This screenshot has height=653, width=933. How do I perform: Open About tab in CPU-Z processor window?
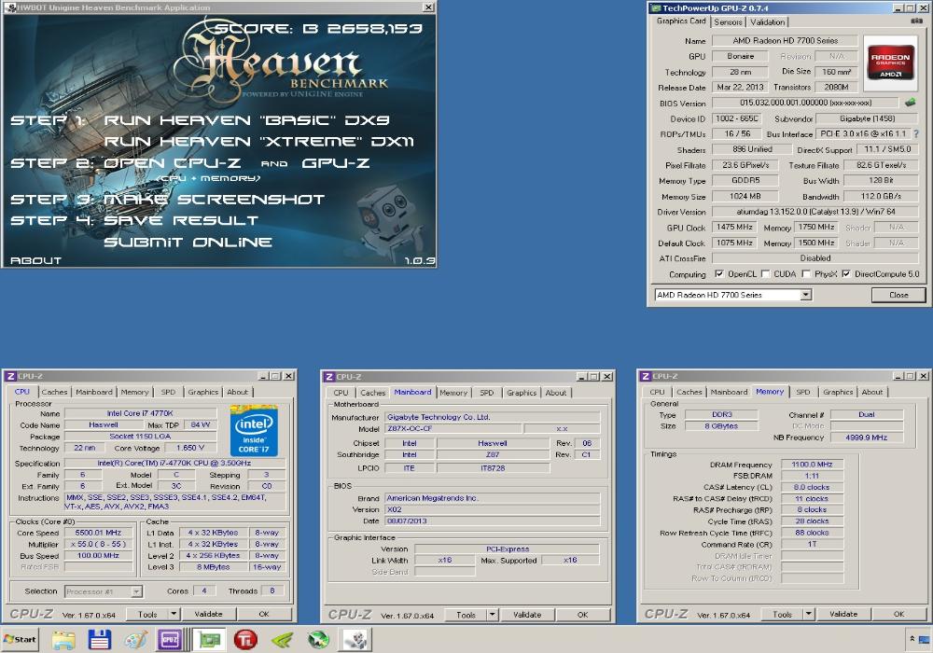pyautogui.click(x=237, y=392)
